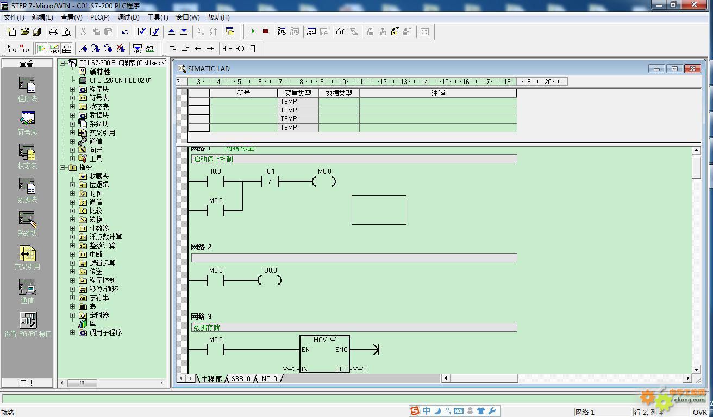Expand the 比较 instruction folder
Viewport: 713px width, 417px height.
point(73,211)
